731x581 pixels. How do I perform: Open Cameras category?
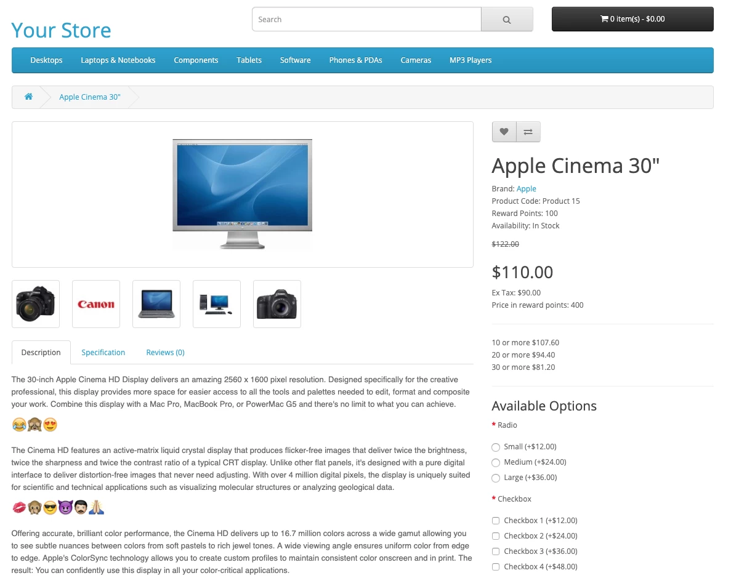coord(416,60)
